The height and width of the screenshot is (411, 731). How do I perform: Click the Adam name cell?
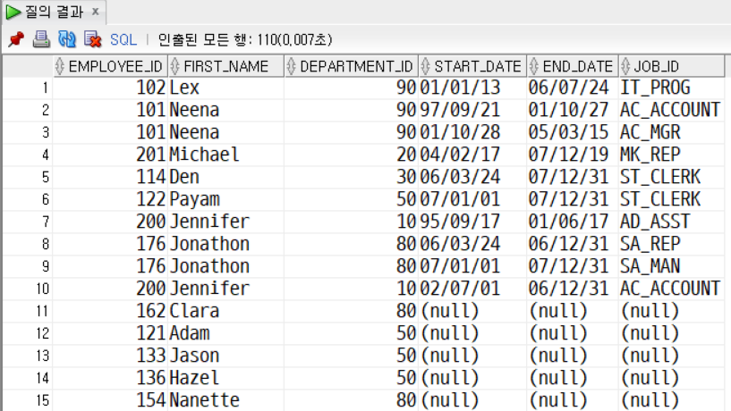coord(226,333)
